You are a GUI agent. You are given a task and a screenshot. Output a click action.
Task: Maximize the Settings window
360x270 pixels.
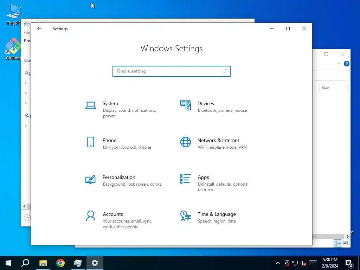(288, 28)
